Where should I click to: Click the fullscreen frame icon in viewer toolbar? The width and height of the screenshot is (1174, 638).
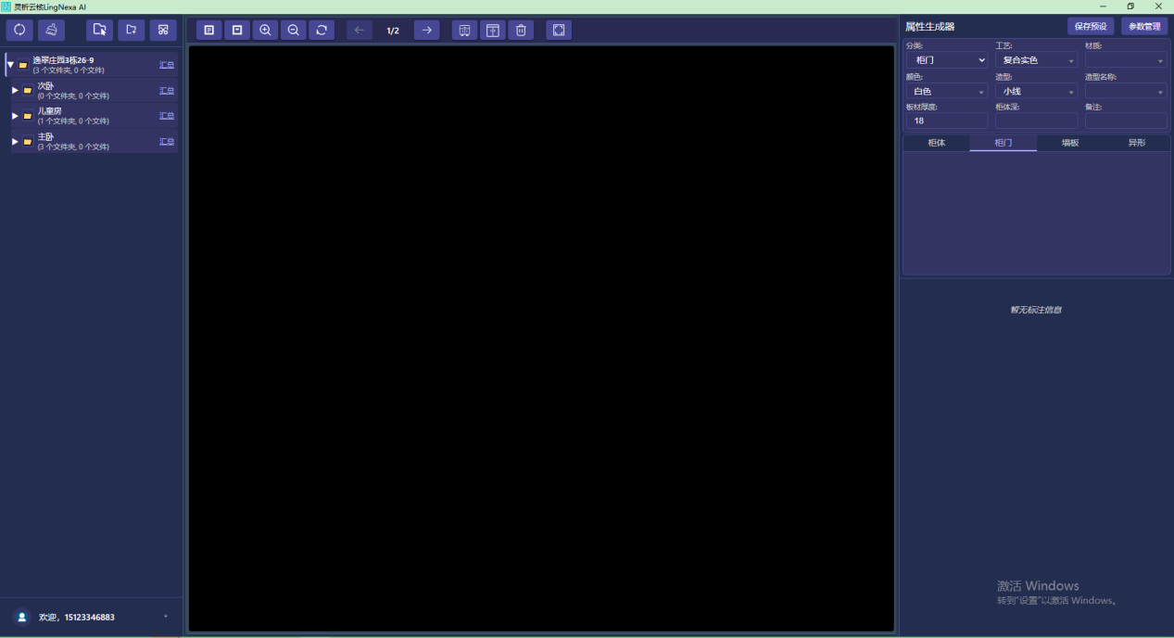(559, 31)
